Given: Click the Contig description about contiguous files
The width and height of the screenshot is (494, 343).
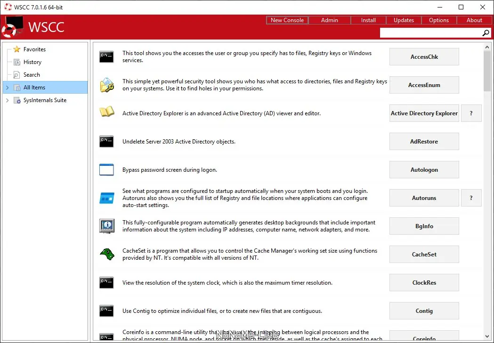Looking at the screenshot, I should tap(222, 311).
